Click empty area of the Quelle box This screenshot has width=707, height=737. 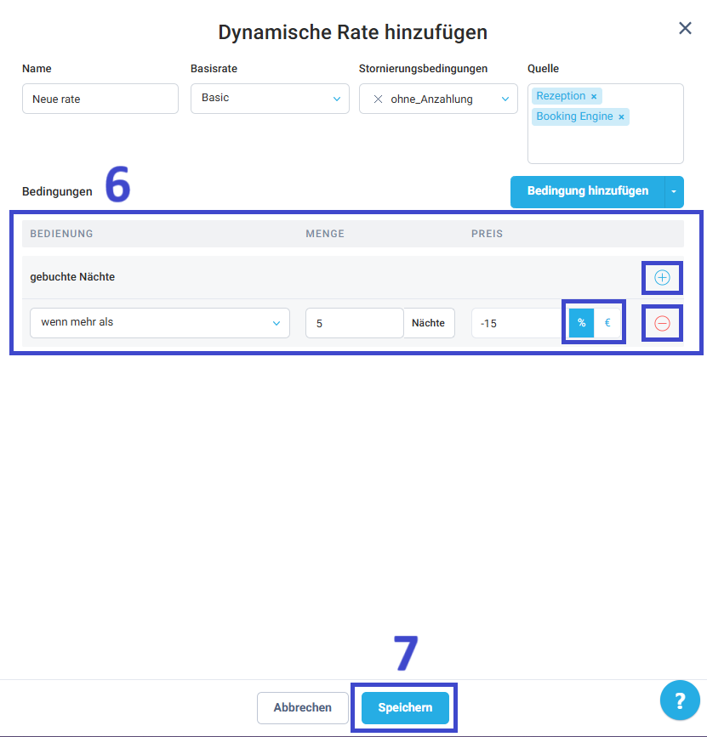pos(605,145)
